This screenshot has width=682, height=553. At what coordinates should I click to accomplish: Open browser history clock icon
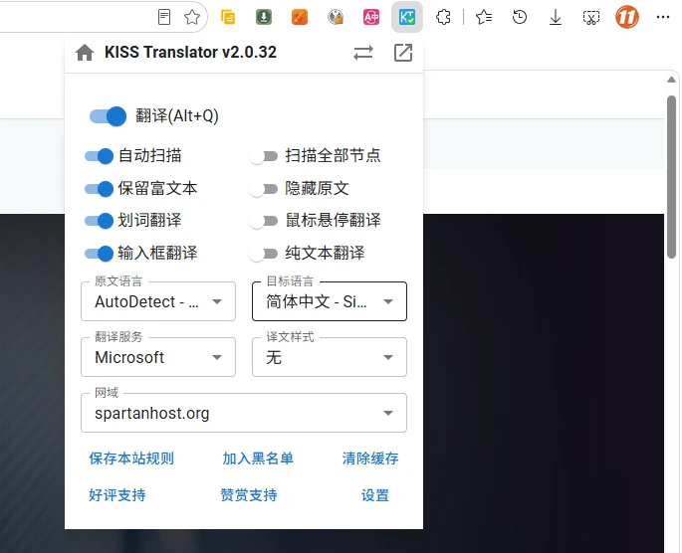point(520,17)
